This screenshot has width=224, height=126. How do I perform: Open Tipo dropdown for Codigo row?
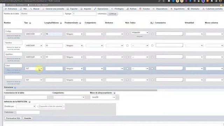click(x=34, y=34)
